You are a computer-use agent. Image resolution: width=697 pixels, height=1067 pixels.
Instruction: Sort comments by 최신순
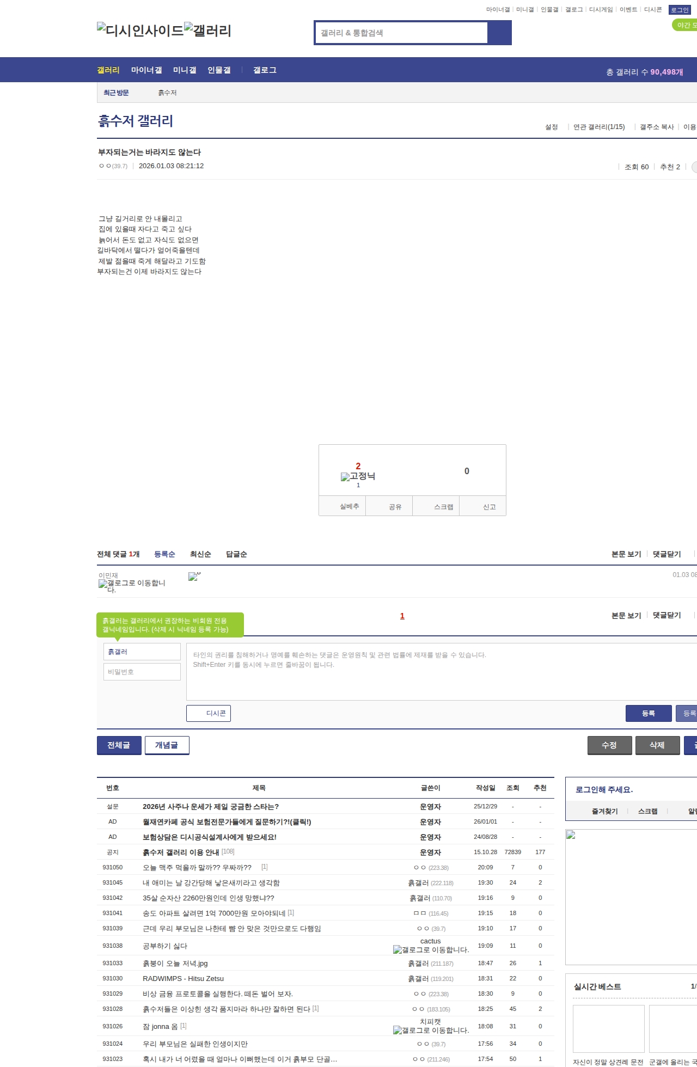pyautogui.click(x=200, y=554)
